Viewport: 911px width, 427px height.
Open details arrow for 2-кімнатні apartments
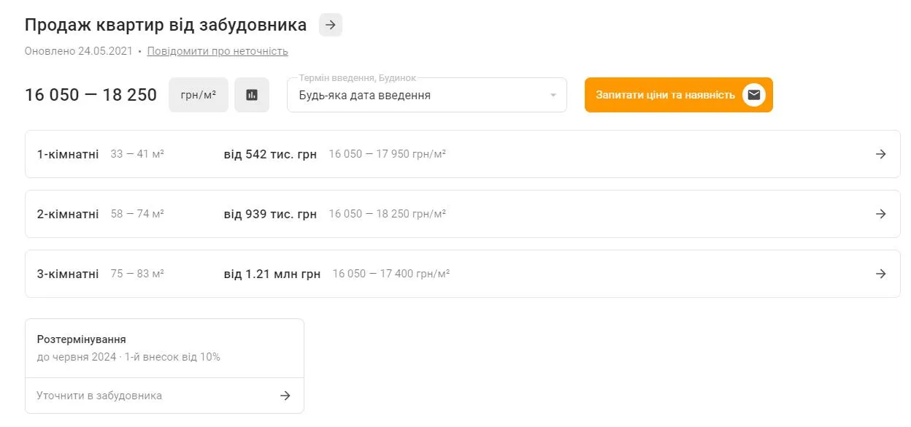click(879, 214)
